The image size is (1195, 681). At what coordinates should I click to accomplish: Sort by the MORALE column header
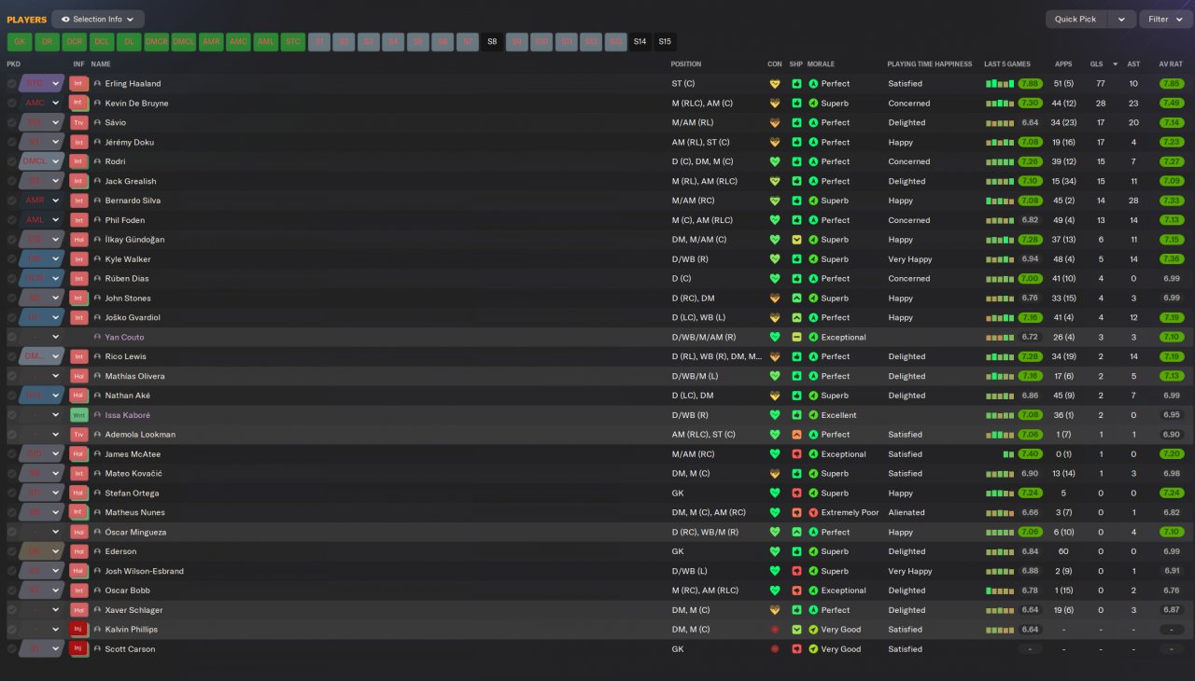pyautogui.click(x=821, y=64)
